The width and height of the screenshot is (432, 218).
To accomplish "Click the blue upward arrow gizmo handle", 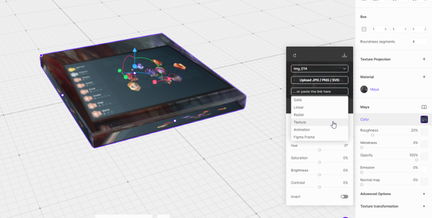I will click(x=134, y=50).
